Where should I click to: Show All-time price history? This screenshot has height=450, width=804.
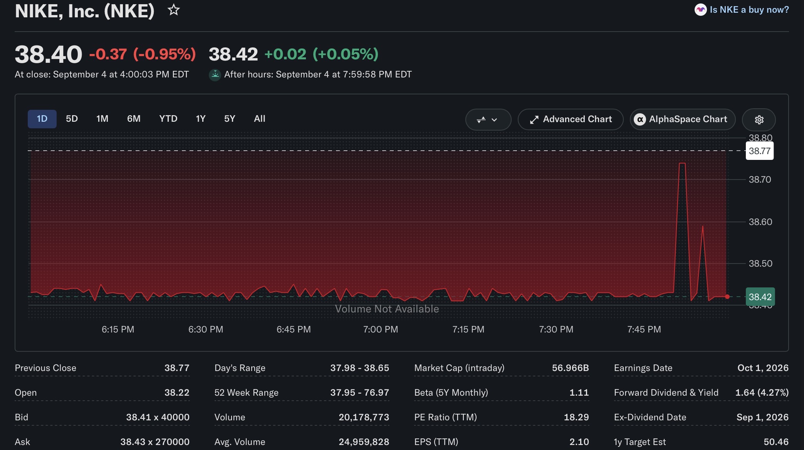coord(260,119)
